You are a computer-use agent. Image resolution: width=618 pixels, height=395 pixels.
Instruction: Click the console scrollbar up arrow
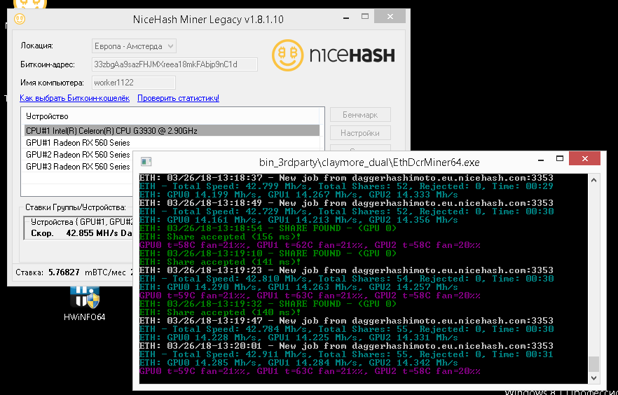pyautogui.click(x=594, y=180)
